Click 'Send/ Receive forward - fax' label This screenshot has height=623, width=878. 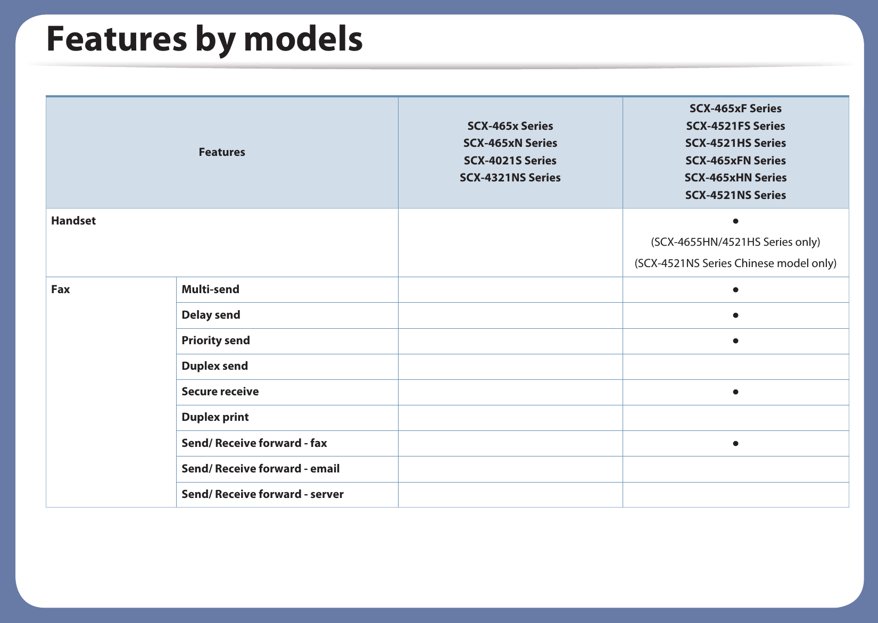[x=254, y=443]
